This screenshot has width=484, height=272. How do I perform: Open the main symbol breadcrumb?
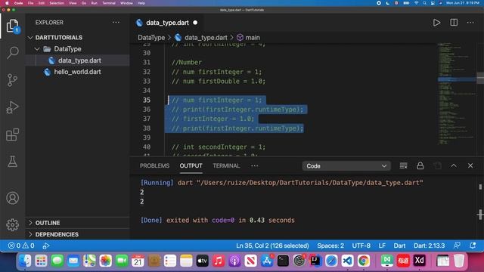click(x=249, y=38)
